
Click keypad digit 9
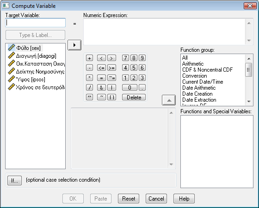(x=142, y=58)
